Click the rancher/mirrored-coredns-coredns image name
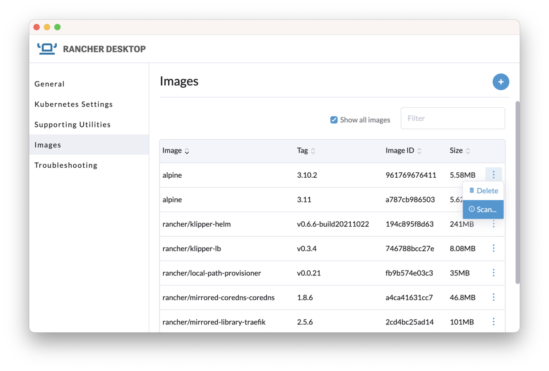The height and width of the screenshot is (371, 549). 219,297
